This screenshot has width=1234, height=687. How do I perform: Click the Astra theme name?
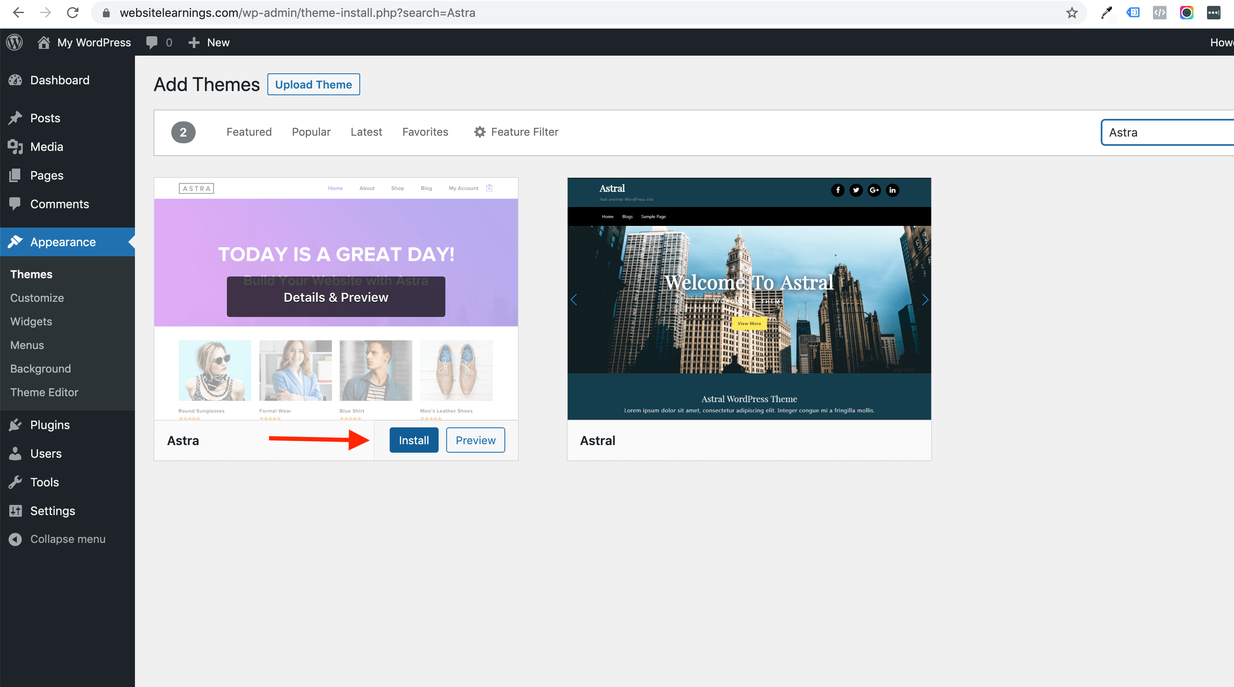click(183, 440)
